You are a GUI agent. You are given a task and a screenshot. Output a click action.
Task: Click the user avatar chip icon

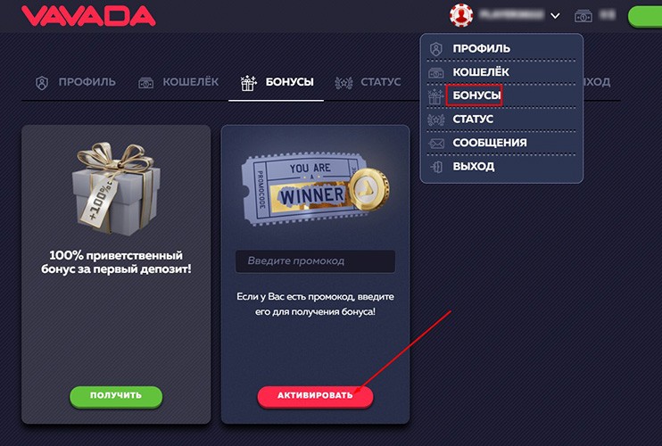pos(461,16)
